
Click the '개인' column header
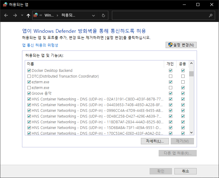pos(170,64)
